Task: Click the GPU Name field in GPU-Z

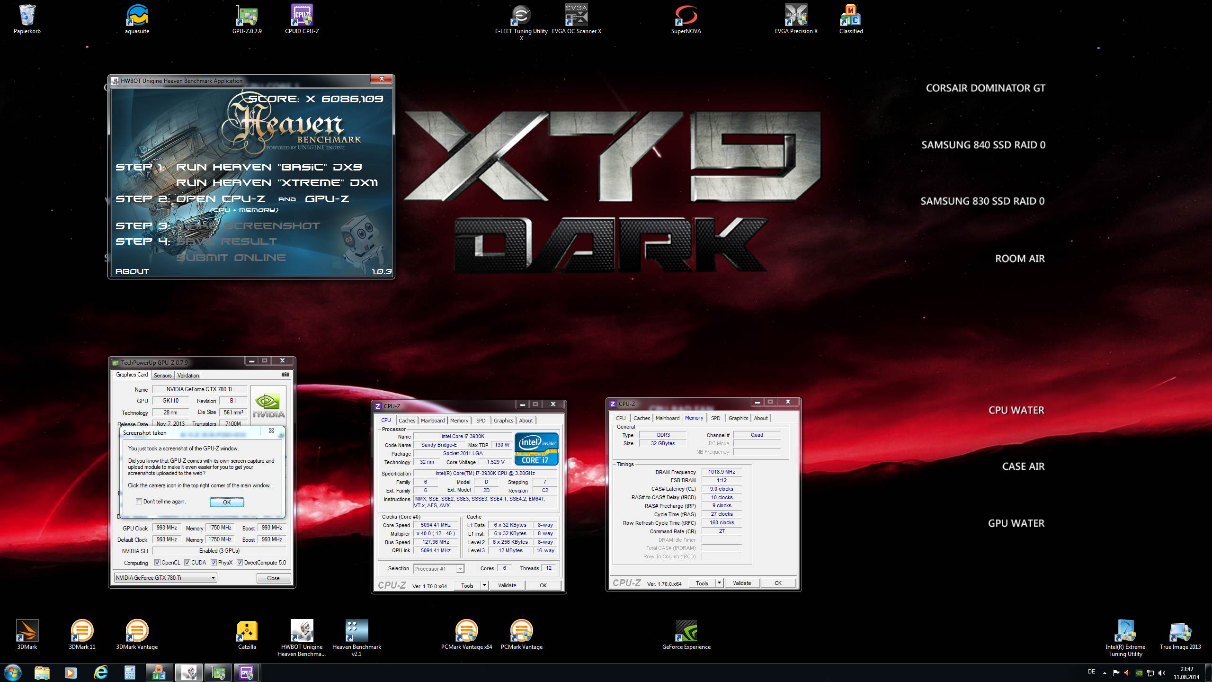Action: [199, 389]
